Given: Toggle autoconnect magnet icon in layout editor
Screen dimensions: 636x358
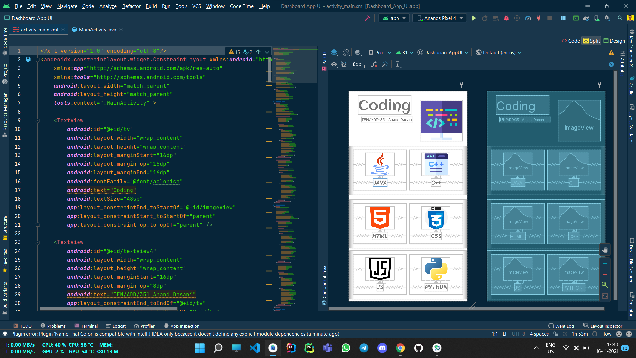Looking at the screenshot, I should click(344, 64).
